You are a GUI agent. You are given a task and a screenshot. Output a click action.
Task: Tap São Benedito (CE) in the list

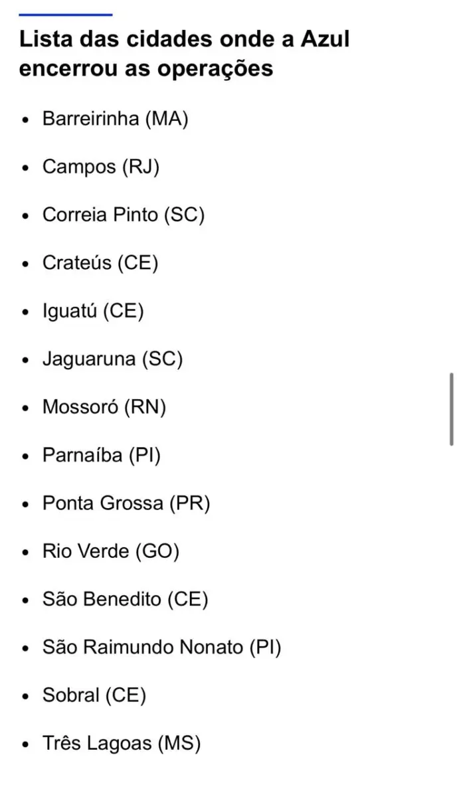pos(126,599)
